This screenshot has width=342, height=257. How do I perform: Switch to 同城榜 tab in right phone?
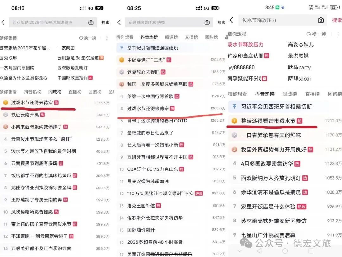point(290,94)
